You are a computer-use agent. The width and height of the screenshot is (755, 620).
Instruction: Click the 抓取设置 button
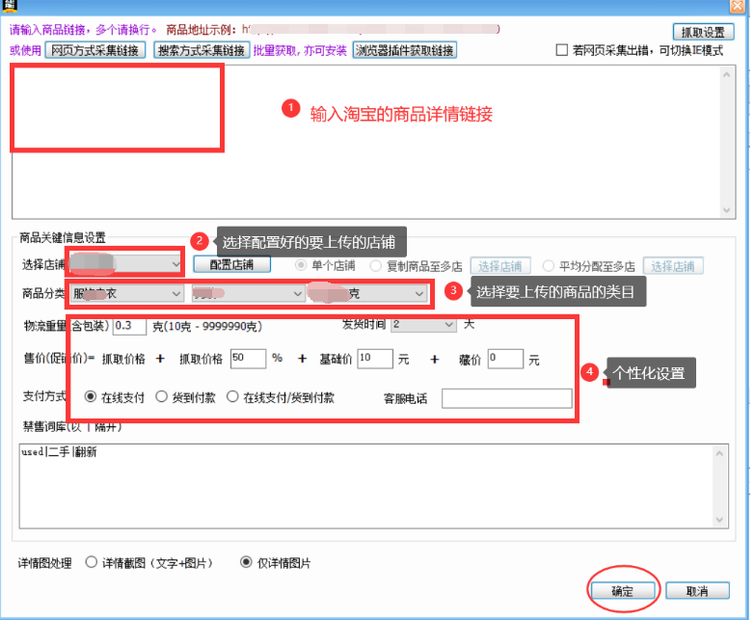coord(703,32)
